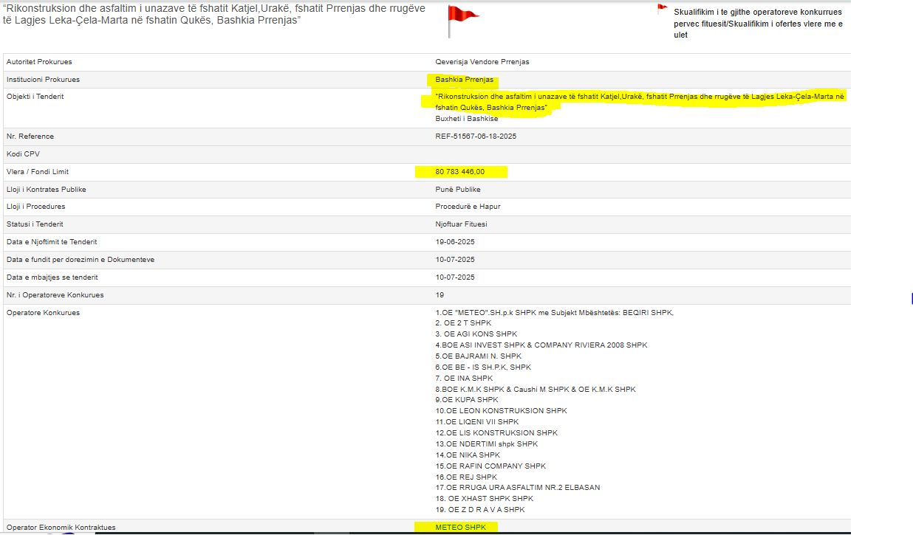Click the Punë Publike contract type value

coord(458,190)
